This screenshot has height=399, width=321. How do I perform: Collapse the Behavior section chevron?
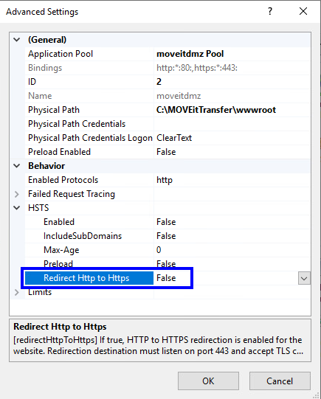pyautogui.click(x=17, y=166)
